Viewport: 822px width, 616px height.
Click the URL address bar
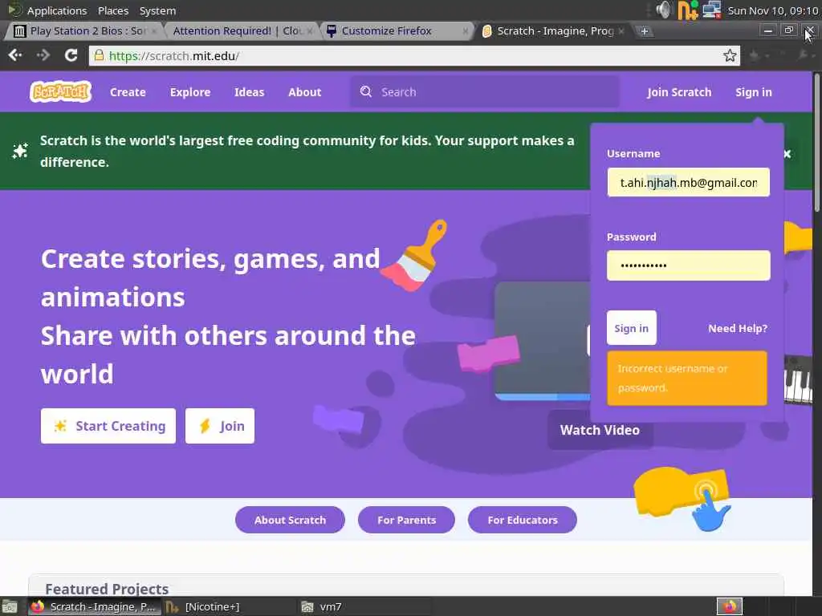tap(414, 55)
